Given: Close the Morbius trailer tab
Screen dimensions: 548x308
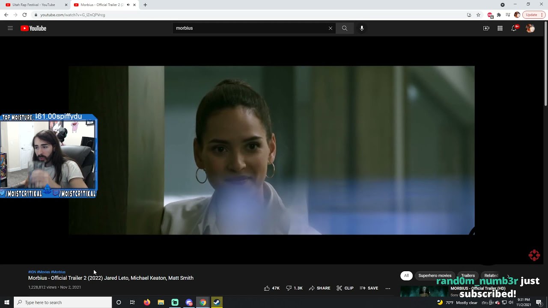Looking at the screenshot, I should [x=134, y=5].
